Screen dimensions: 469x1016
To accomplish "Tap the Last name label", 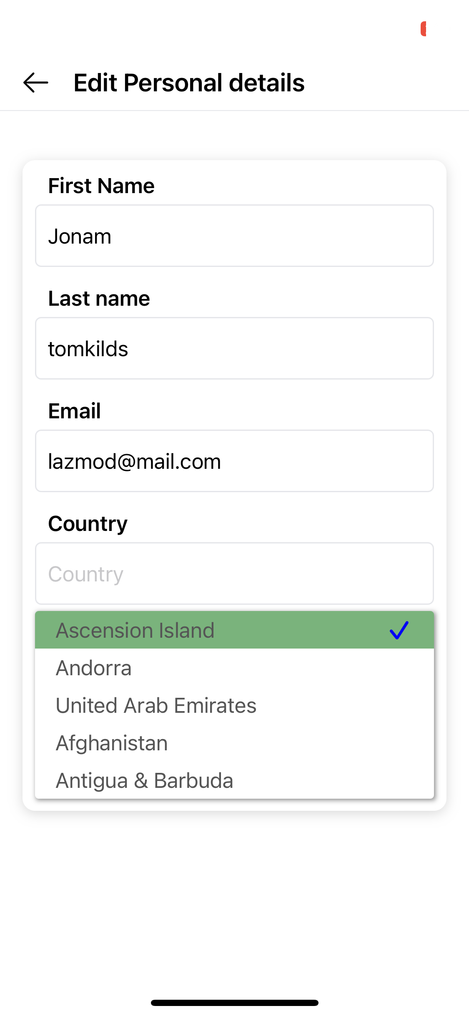I will (99, 298).
